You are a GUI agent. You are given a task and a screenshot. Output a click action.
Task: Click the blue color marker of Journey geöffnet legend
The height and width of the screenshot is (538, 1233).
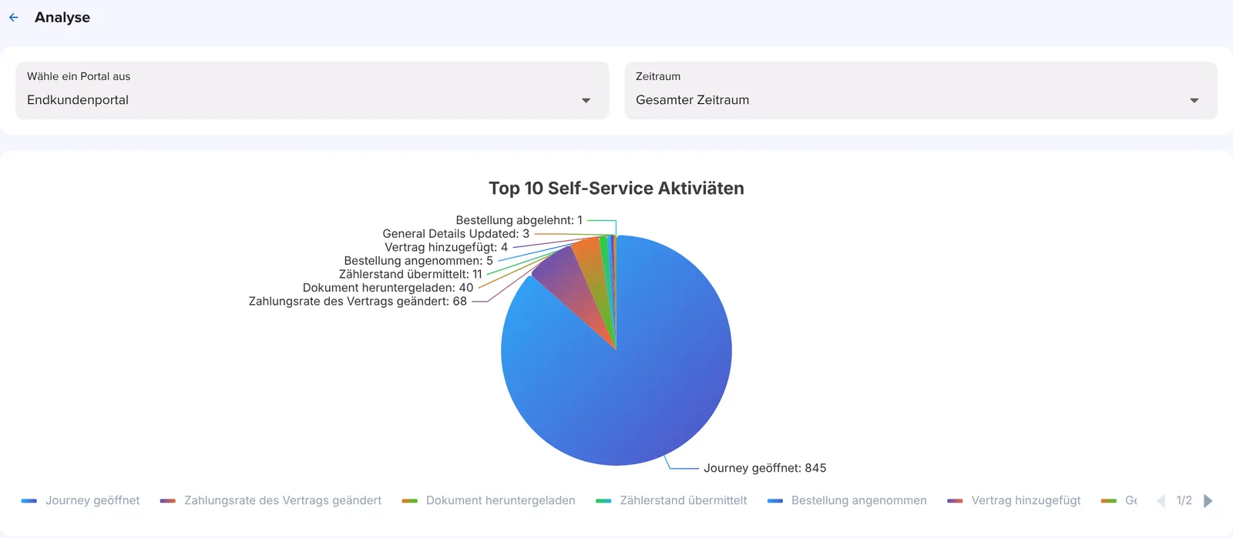click(29, 501)
